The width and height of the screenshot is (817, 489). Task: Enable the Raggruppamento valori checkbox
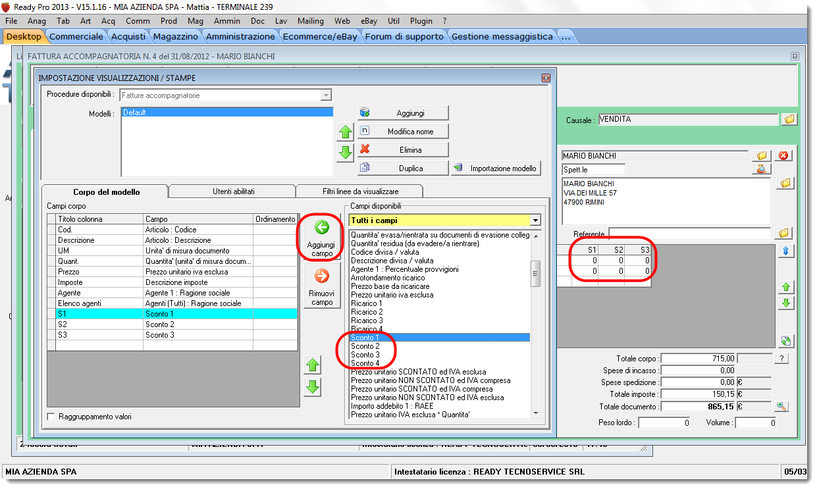pyautogui.click(x=51, y=417)
